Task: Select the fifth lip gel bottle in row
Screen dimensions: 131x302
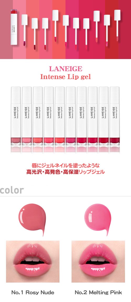Action: (x=60, y=116)
